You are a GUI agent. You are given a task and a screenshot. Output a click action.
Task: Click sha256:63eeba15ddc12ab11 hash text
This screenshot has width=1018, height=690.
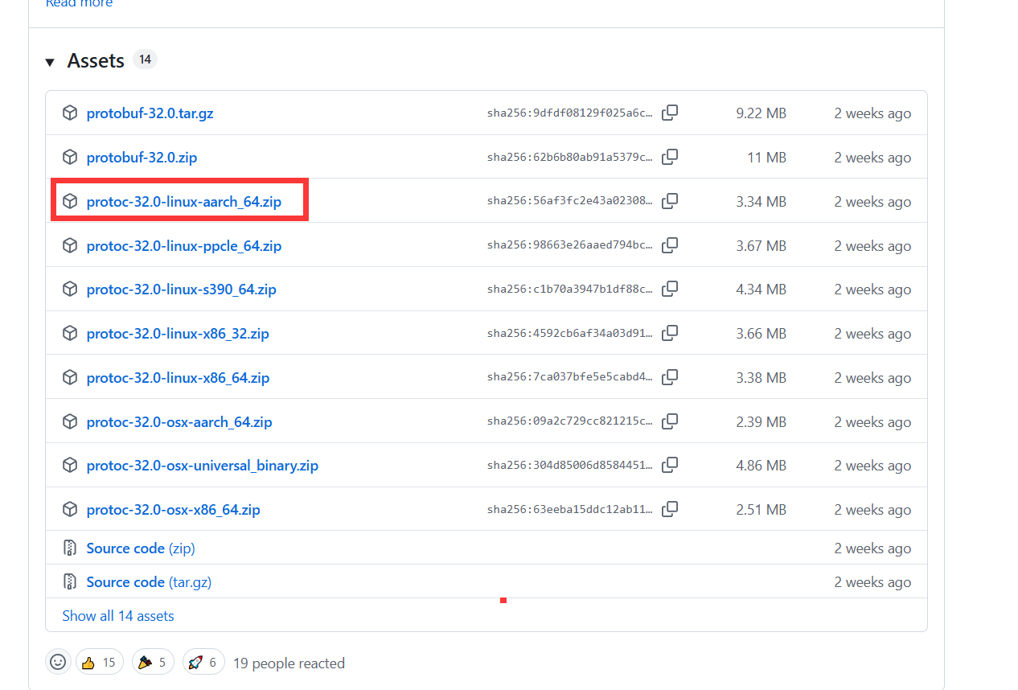(570, 510)
